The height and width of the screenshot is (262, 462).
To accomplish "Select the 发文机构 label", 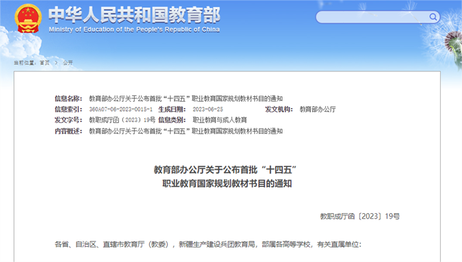I will point(279,110).
